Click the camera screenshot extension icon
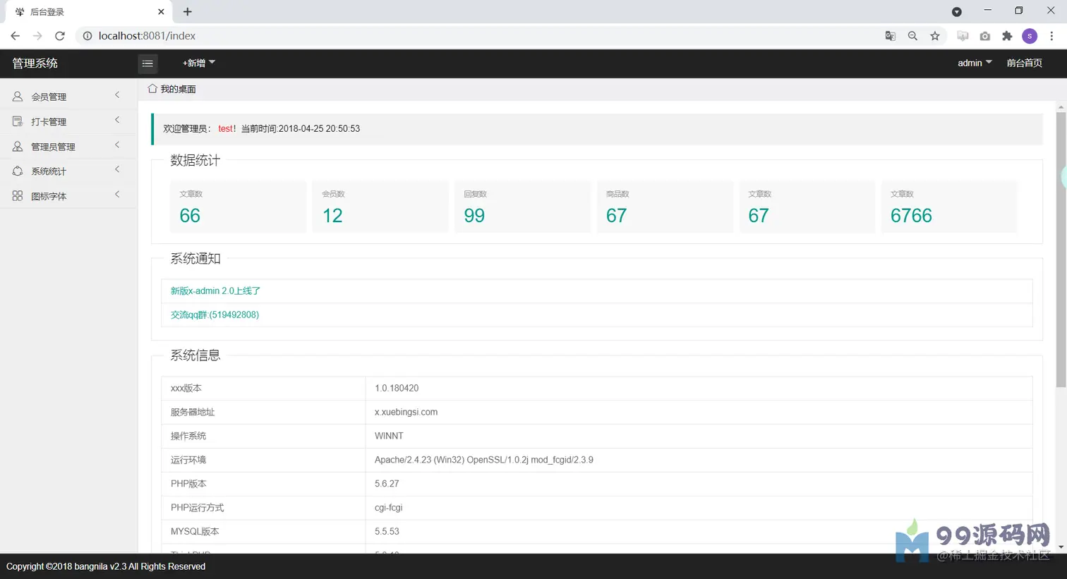 tap(985, 36)
